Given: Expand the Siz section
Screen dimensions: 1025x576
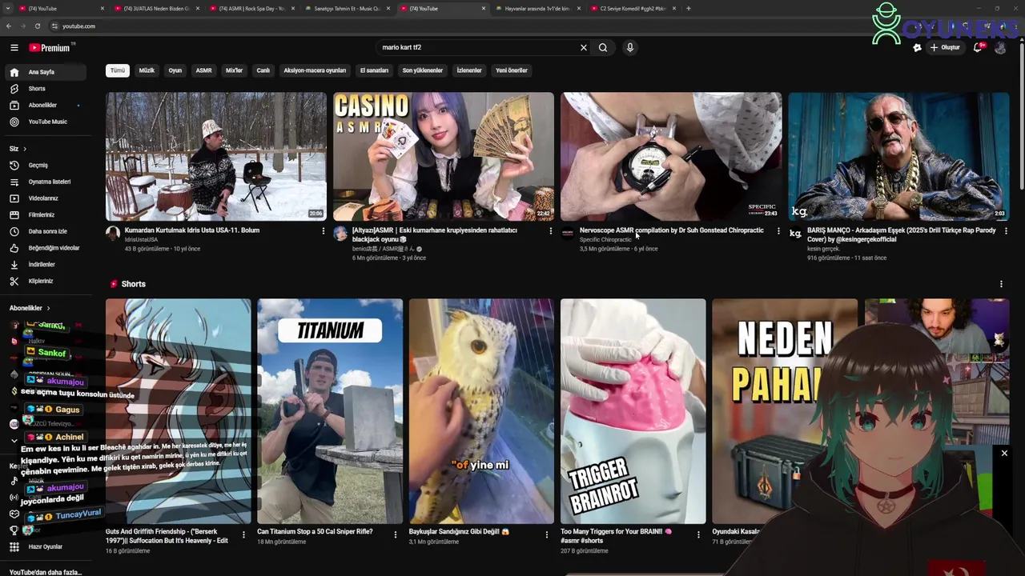Looking at the screenshot, I should [x=18, y=149].
